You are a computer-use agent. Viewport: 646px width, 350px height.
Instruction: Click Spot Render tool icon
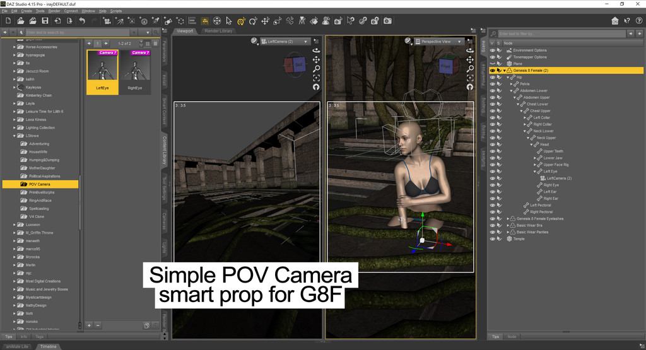pos(338,21)
